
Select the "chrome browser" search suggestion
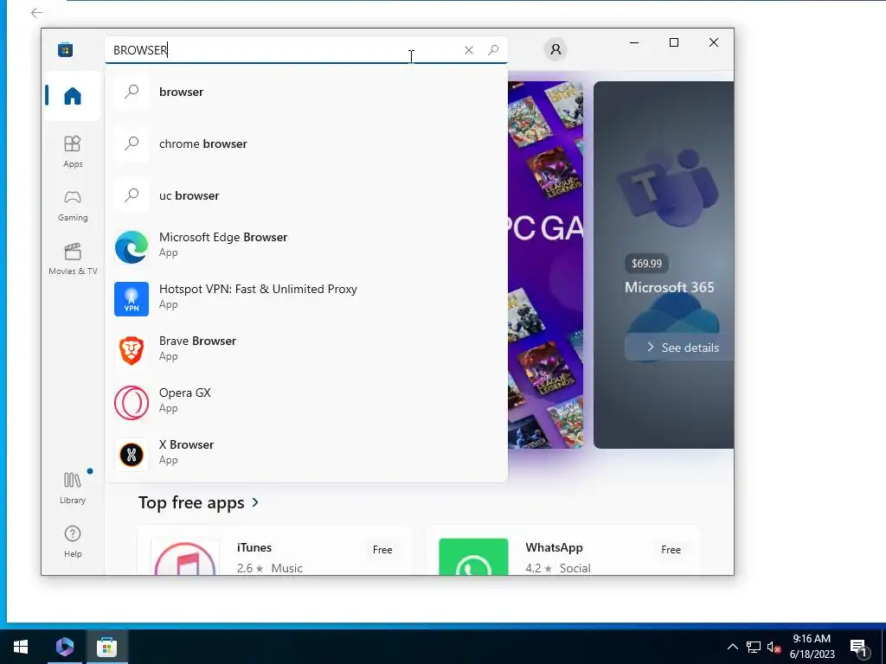[x=305, y=144]
